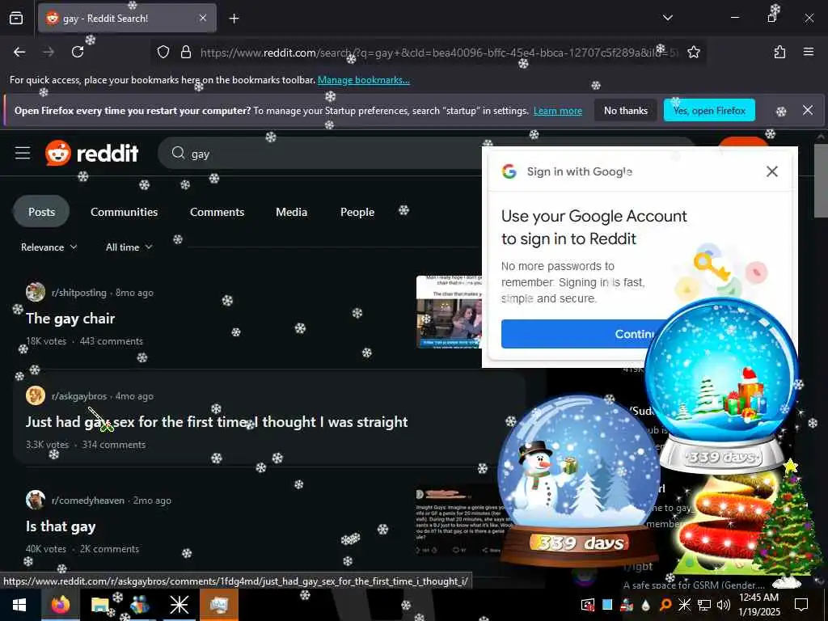
Task: Go to the Reddit home logo
Action: [x=91, y=153]
